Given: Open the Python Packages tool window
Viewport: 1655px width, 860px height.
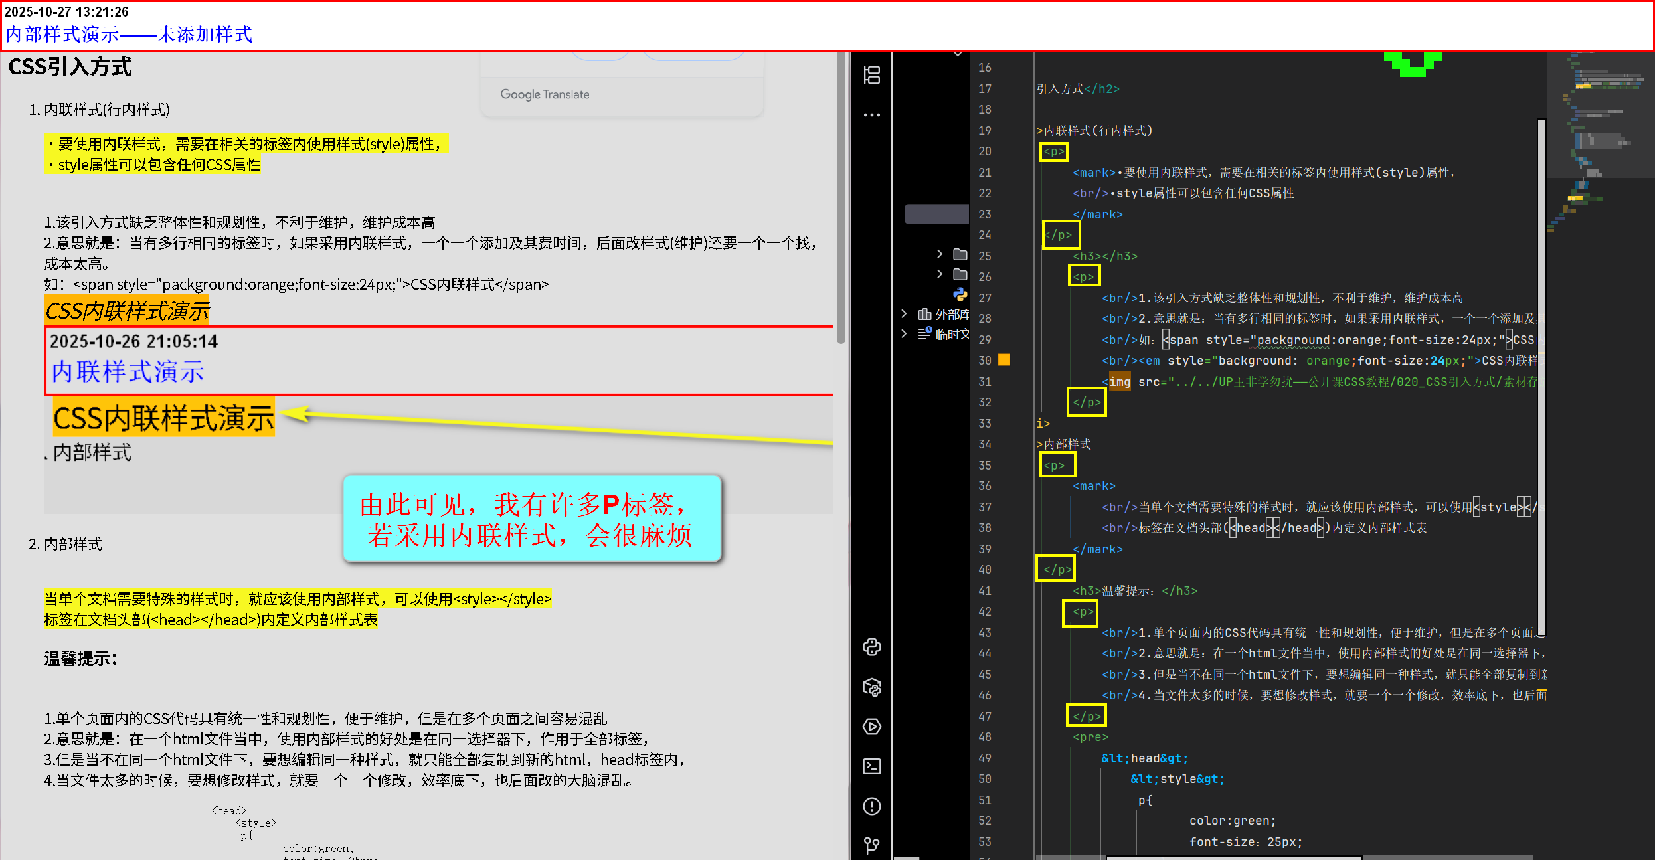Looking at the screenshot, I should [871, 687].
